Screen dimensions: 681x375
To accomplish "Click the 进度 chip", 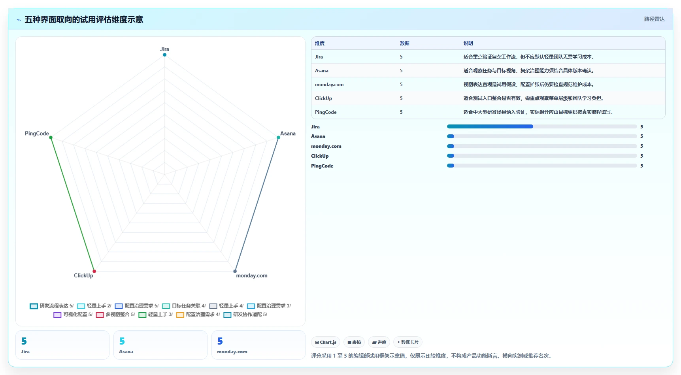I will pyautogui.click(x=379, y=342).
